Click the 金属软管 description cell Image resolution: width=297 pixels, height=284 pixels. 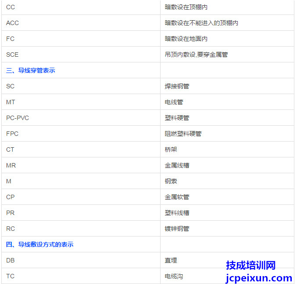point(177,197)
